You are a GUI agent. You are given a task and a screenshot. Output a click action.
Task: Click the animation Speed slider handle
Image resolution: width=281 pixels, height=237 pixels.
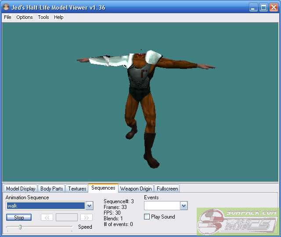(x=20, y=227)
